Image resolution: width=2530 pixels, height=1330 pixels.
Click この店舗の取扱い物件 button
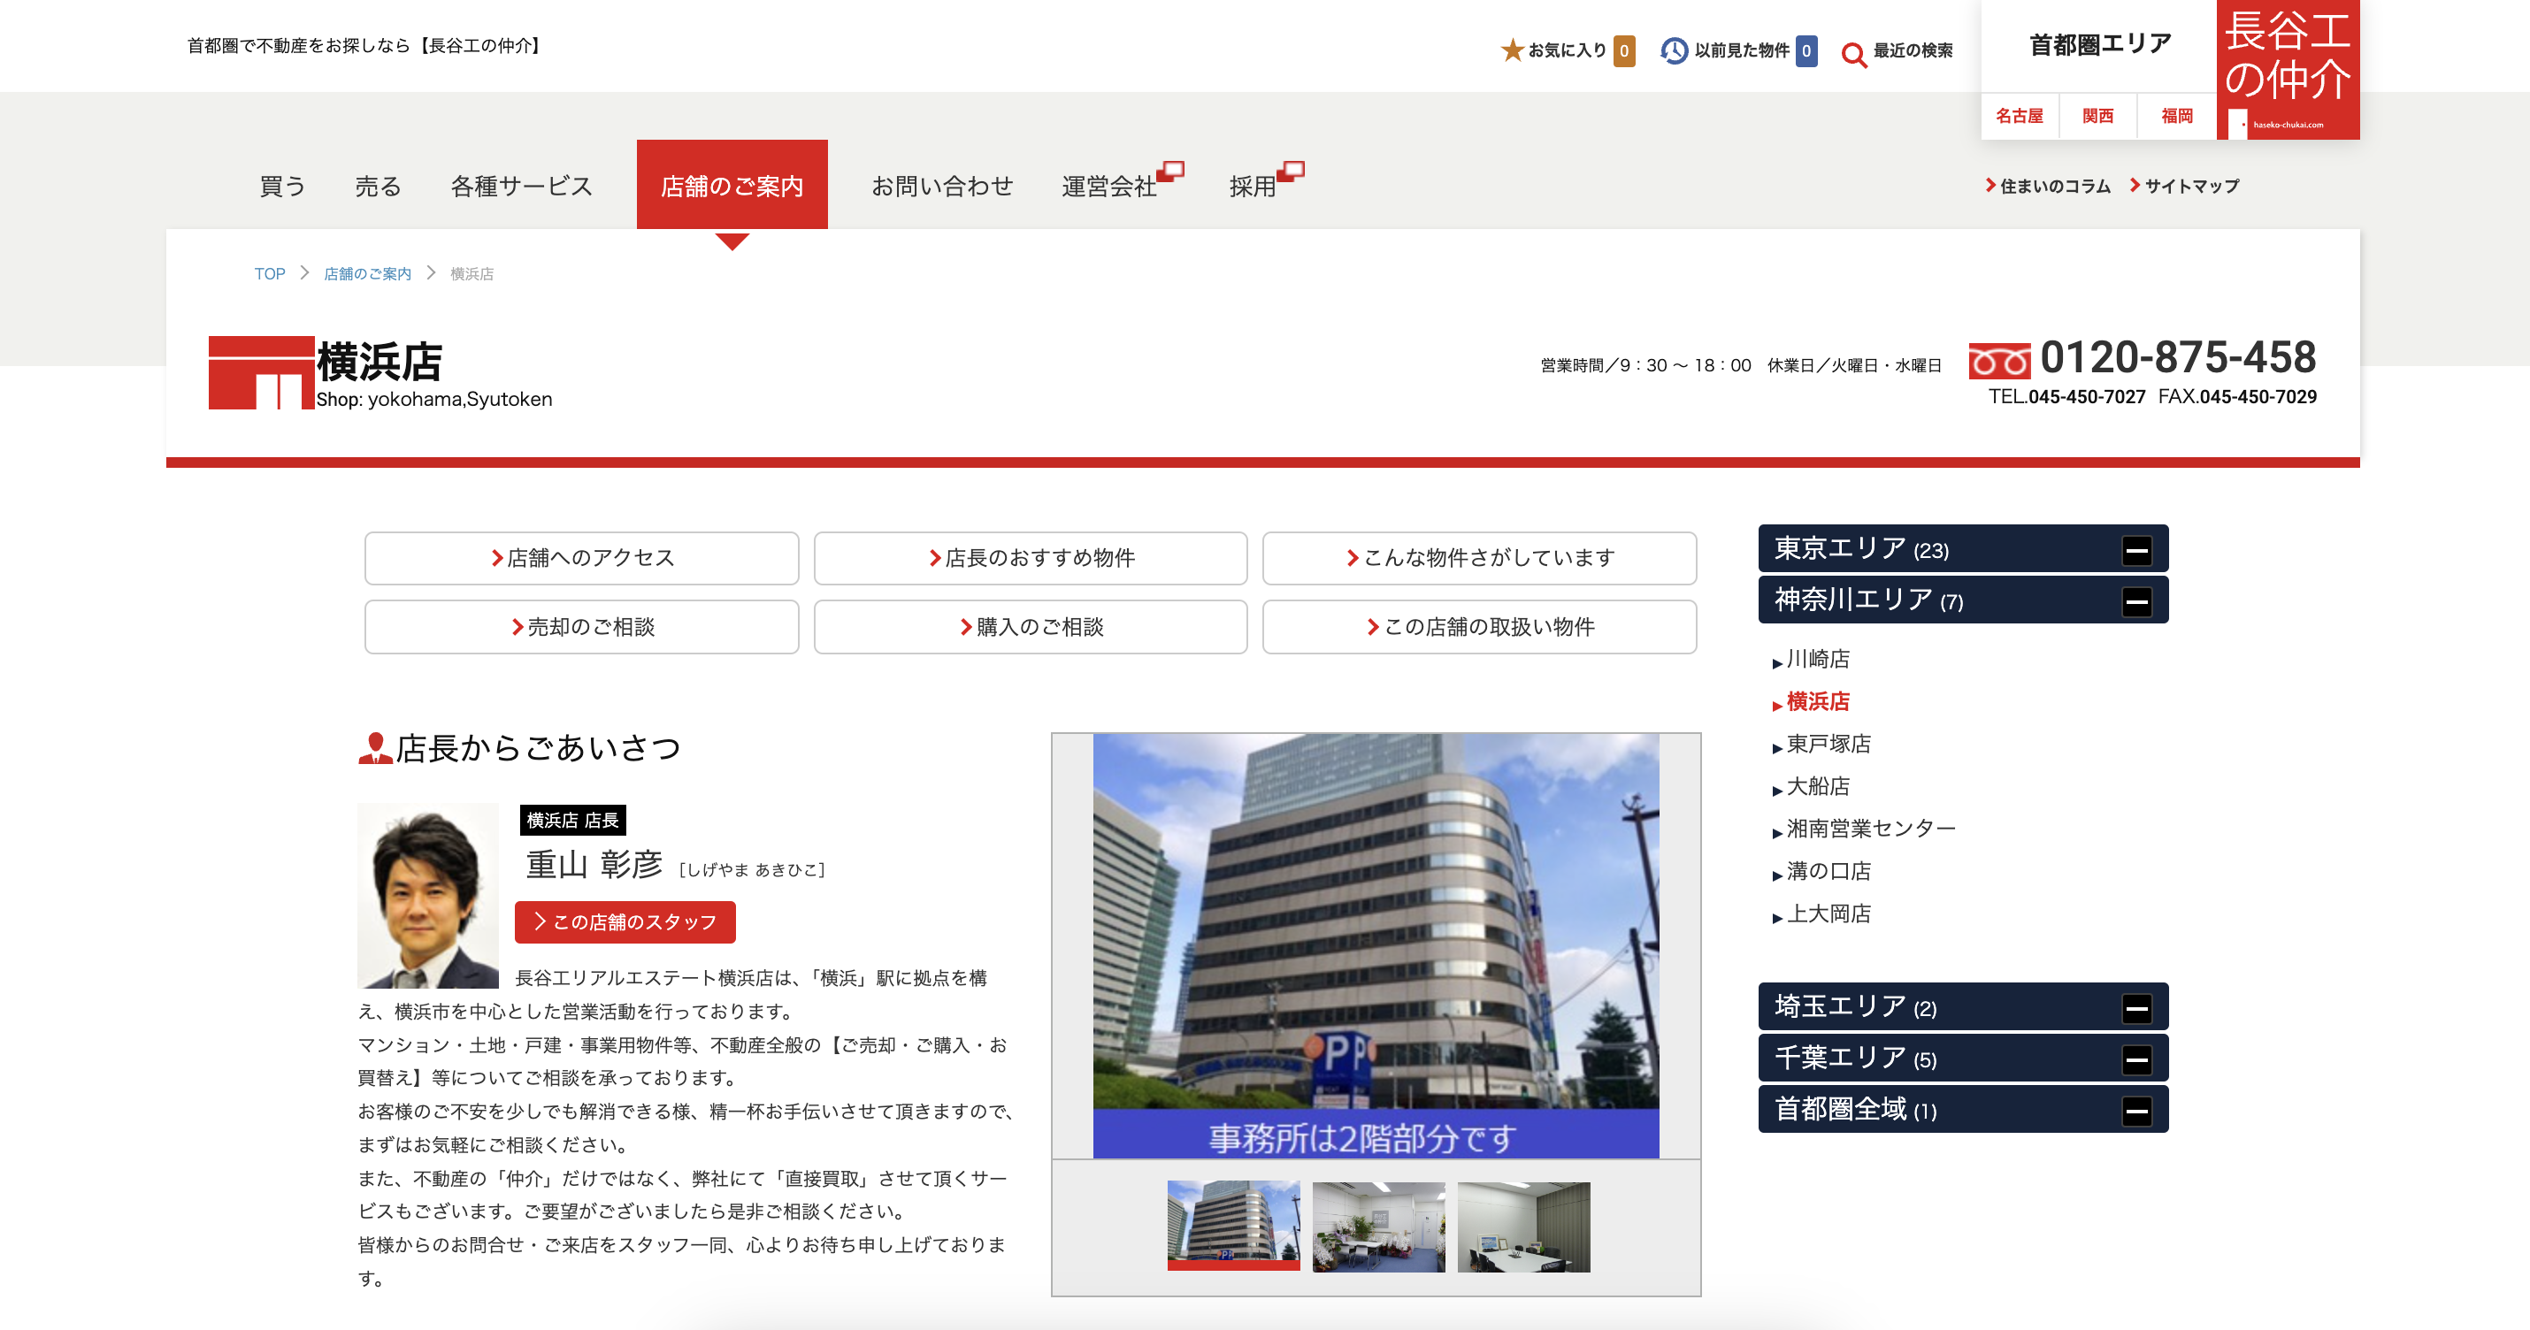[x=1479, y=626]
